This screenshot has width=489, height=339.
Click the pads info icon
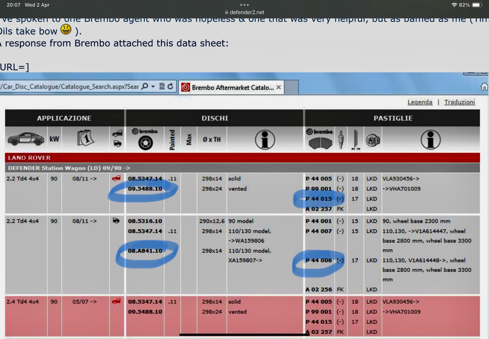click(430, 139)
